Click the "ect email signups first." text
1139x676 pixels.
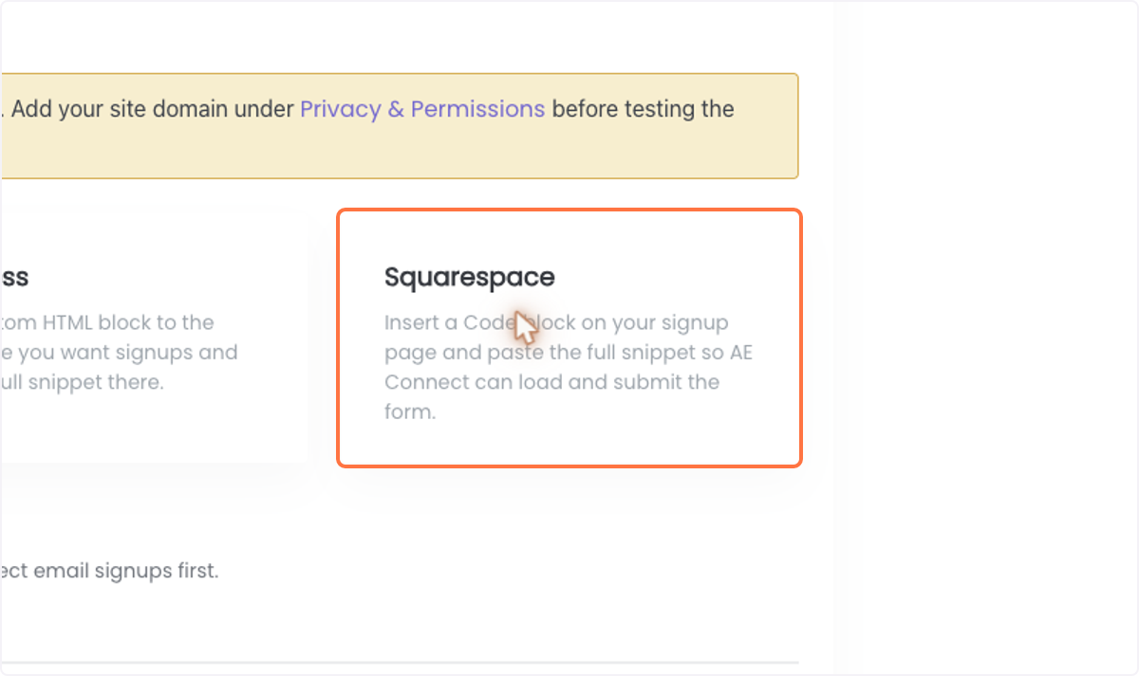[109, 571]
